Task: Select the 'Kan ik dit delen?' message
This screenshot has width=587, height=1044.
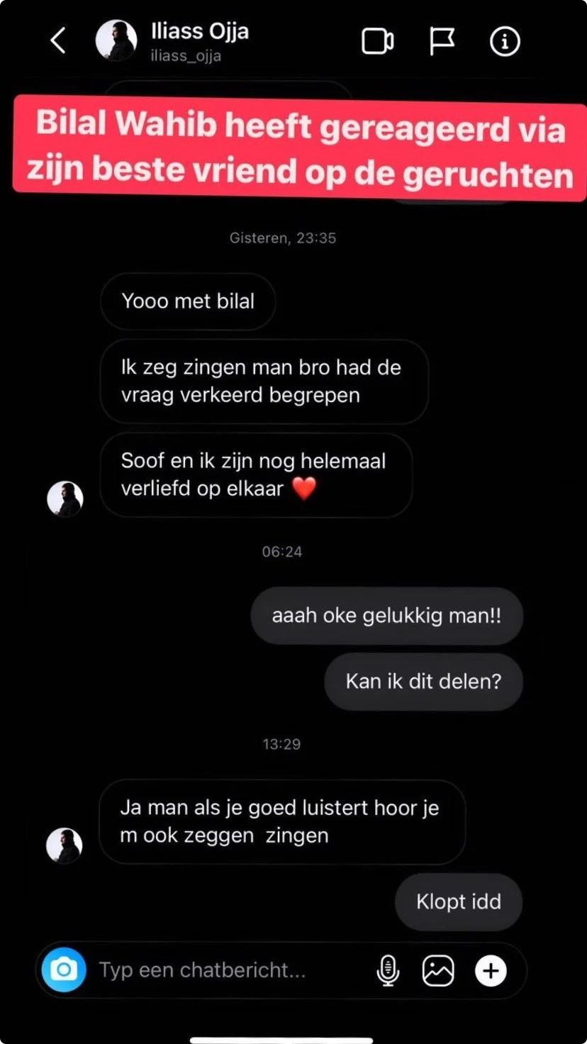Action: (423, 682)
